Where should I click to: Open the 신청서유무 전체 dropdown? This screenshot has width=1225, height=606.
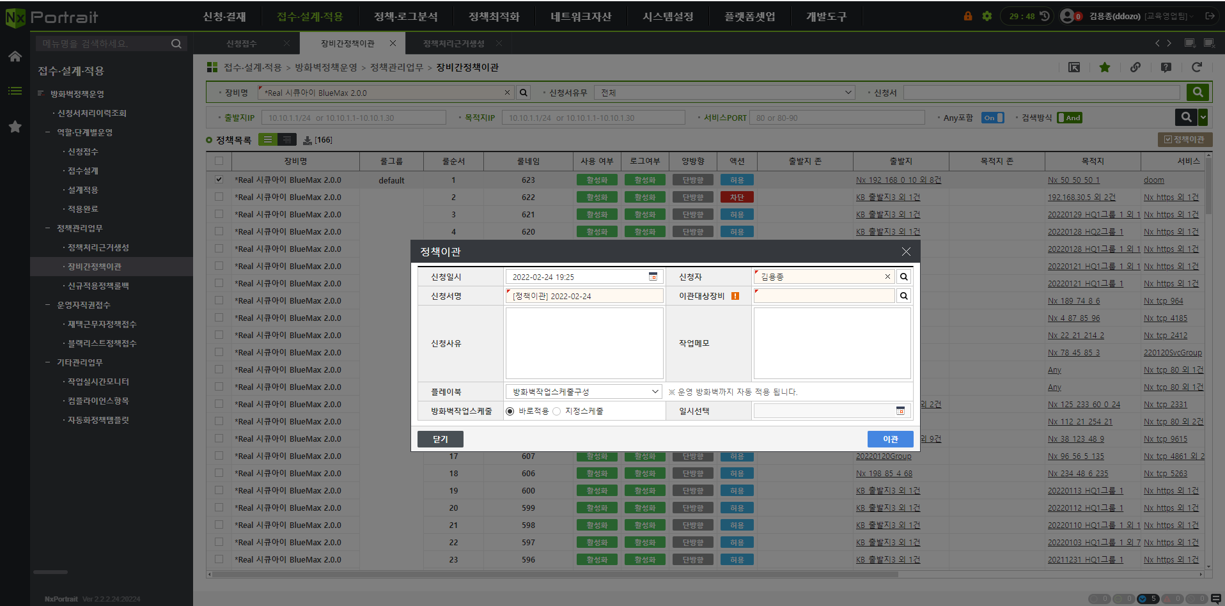tap(724, 93)
